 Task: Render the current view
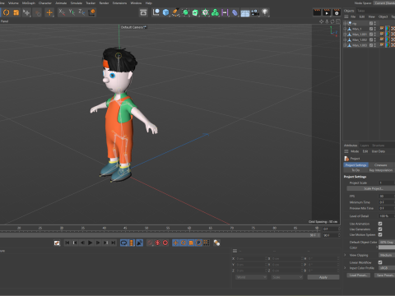317,12
